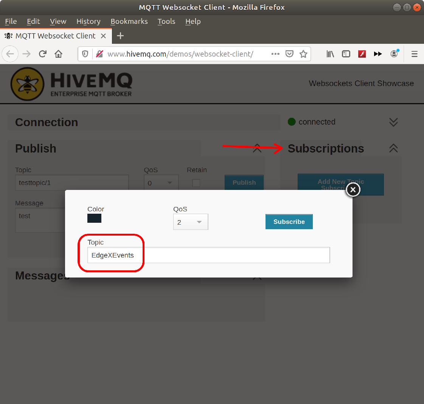Open the Firefox Library icon
The image size is (424, 404).
click(330, 54)
